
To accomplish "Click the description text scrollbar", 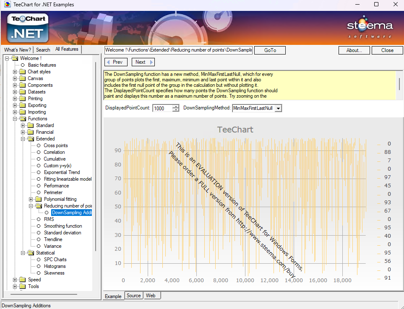I will pyautogui.click(x=399, y=85).
